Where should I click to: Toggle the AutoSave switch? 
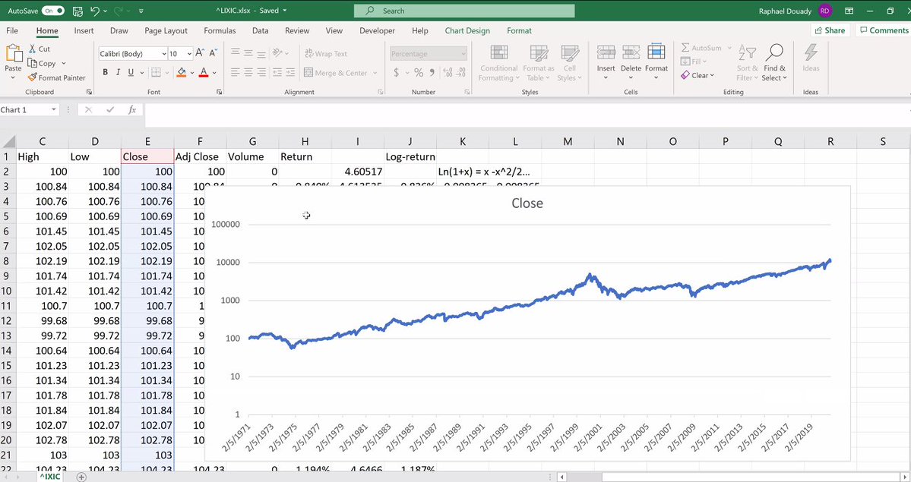coord(53,11)
